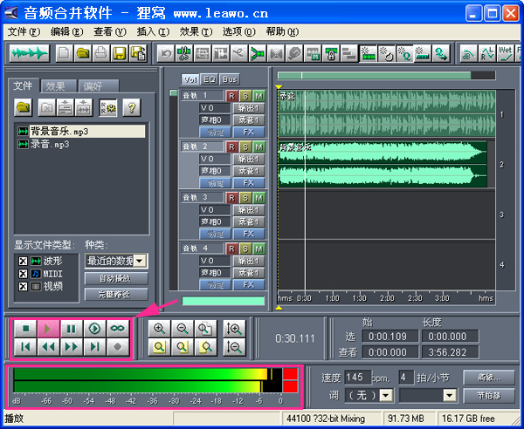Switch track controls to the EQ tab
Screen dimensions: 524x429
coord(210,79)
